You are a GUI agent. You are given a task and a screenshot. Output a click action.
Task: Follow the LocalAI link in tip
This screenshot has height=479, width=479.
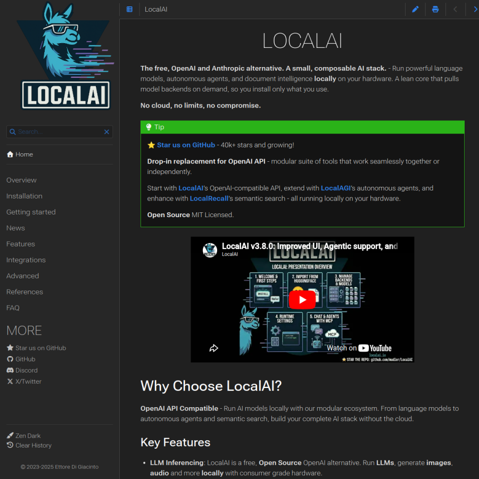tap(191, 188)
